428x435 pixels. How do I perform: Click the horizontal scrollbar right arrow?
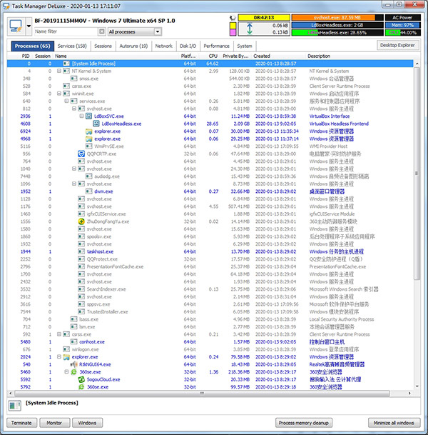click(x=409, y=393)
